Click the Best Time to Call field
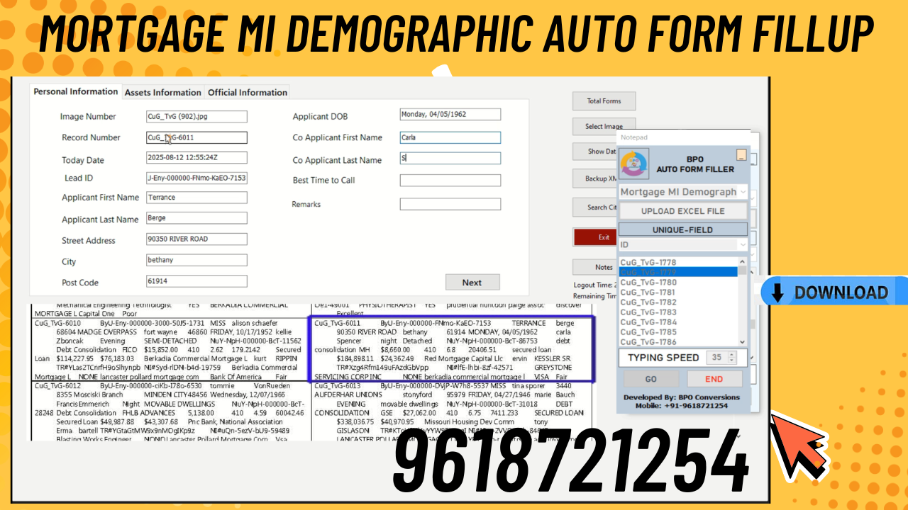The image size is (908, 510). coord(450,180)
